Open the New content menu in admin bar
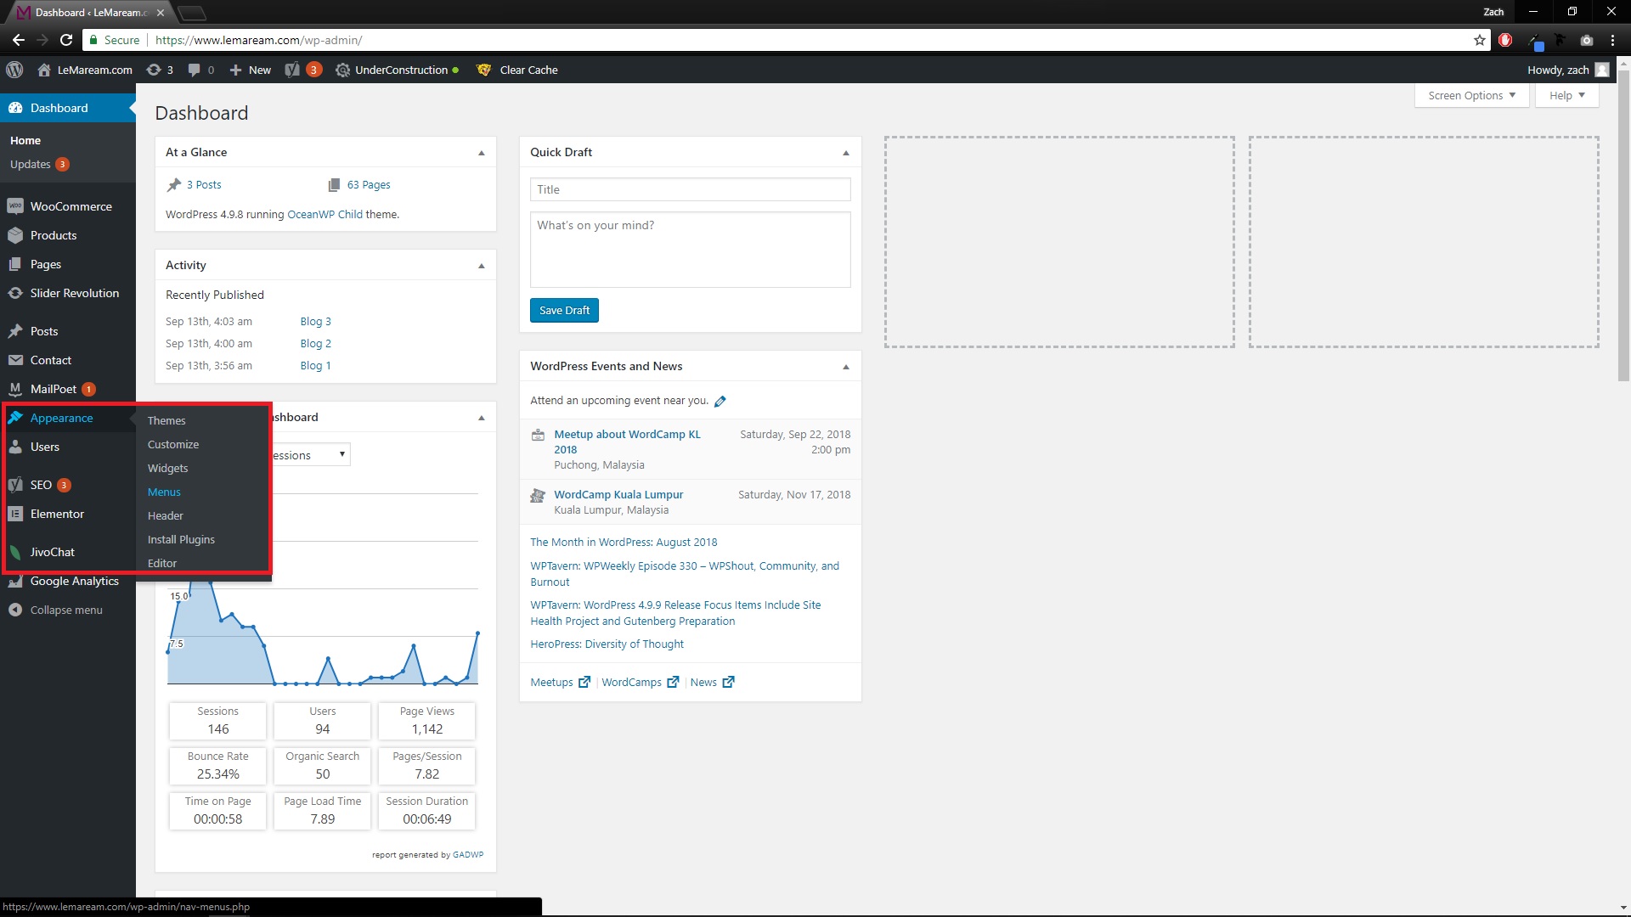 (x=251, y=70)
